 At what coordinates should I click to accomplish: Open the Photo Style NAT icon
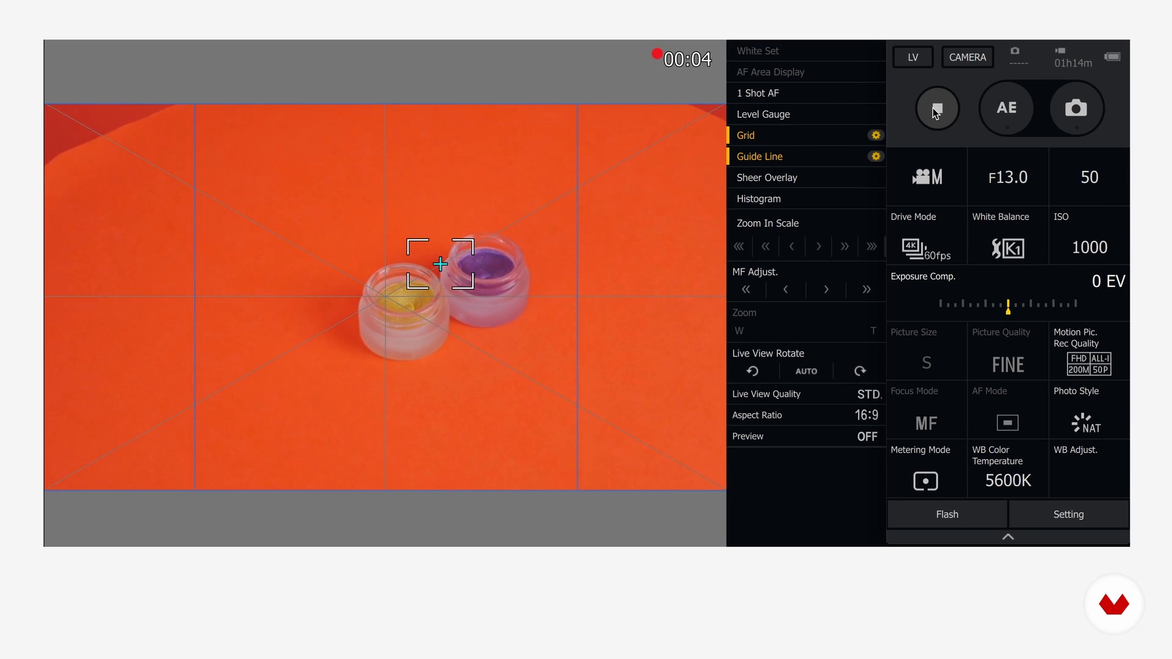pyautogui.click(x=1087, y=422)
